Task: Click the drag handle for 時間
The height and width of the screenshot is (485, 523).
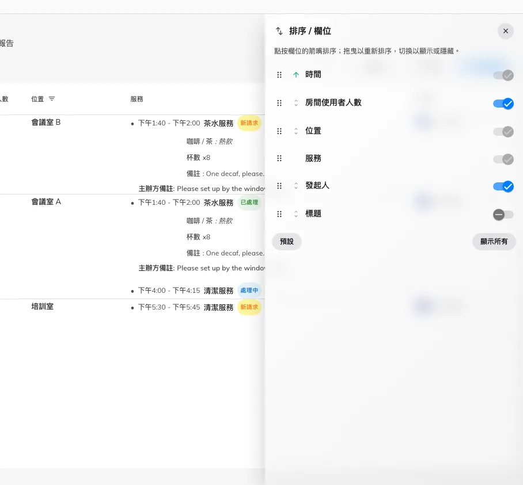Action: click(x=279, y=75)
